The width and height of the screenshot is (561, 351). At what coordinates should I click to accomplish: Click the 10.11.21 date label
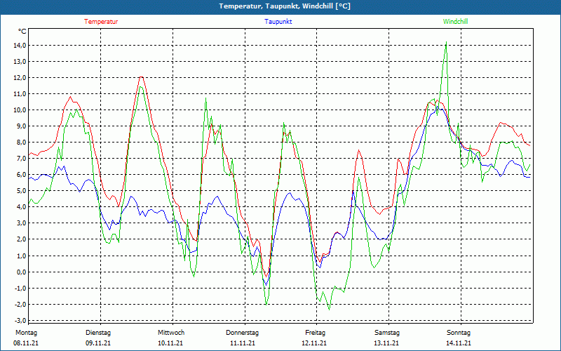click(x=170, y=343)
